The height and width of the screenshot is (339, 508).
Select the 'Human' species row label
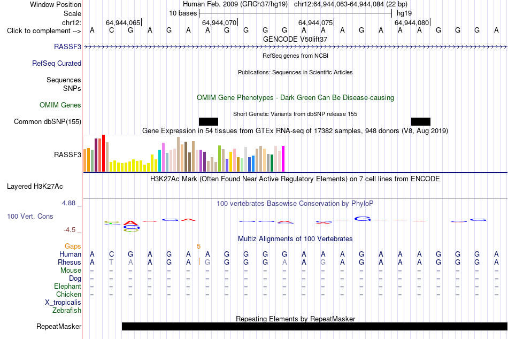point(70,254)
